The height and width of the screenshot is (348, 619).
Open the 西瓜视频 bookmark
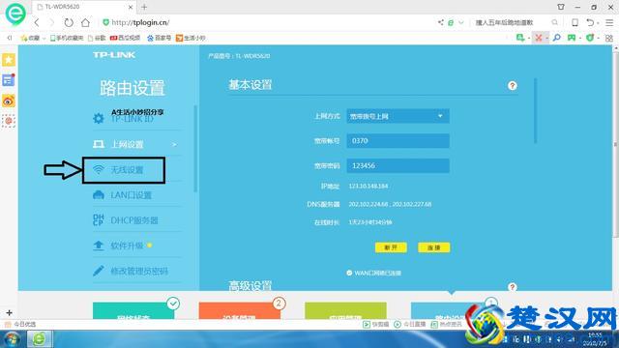coord(125,38)
